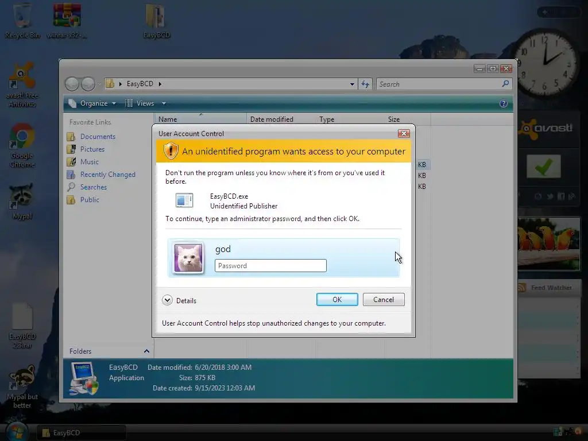This screenshot has height=441, width=588.
Task: Select the EasyBCD 2.3.rar file icon
Action: pos(22,326)
